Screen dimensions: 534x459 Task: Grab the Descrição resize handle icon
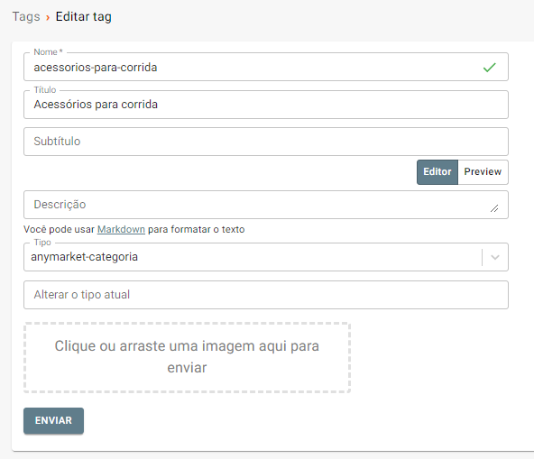click(x=494, y=208)
